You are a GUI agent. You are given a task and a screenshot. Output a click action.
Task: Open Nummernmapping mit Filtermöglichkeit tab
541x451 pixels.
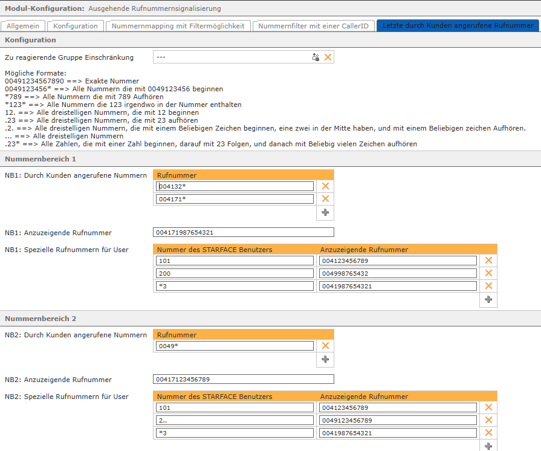click(178, 26)
